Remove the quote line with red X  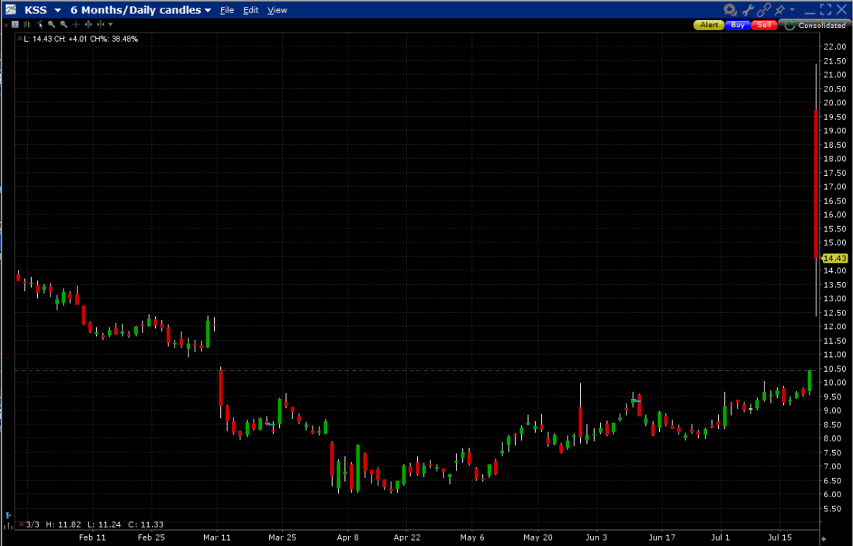tap(20, 39)
